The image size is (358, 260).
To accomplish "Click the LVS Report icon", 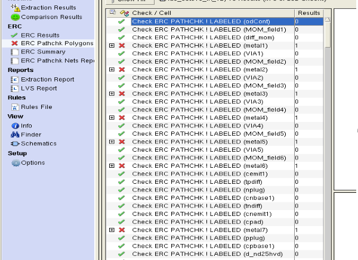I will tap(14, 89).
